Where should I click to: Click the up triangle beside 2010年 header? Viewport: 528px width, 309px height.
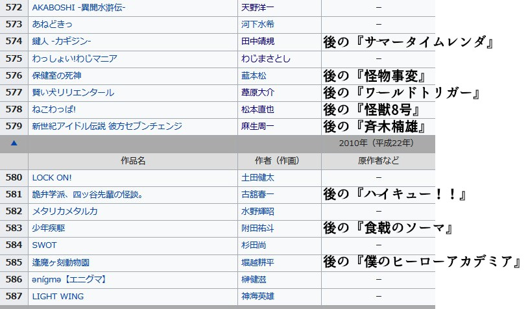[14, 143]
